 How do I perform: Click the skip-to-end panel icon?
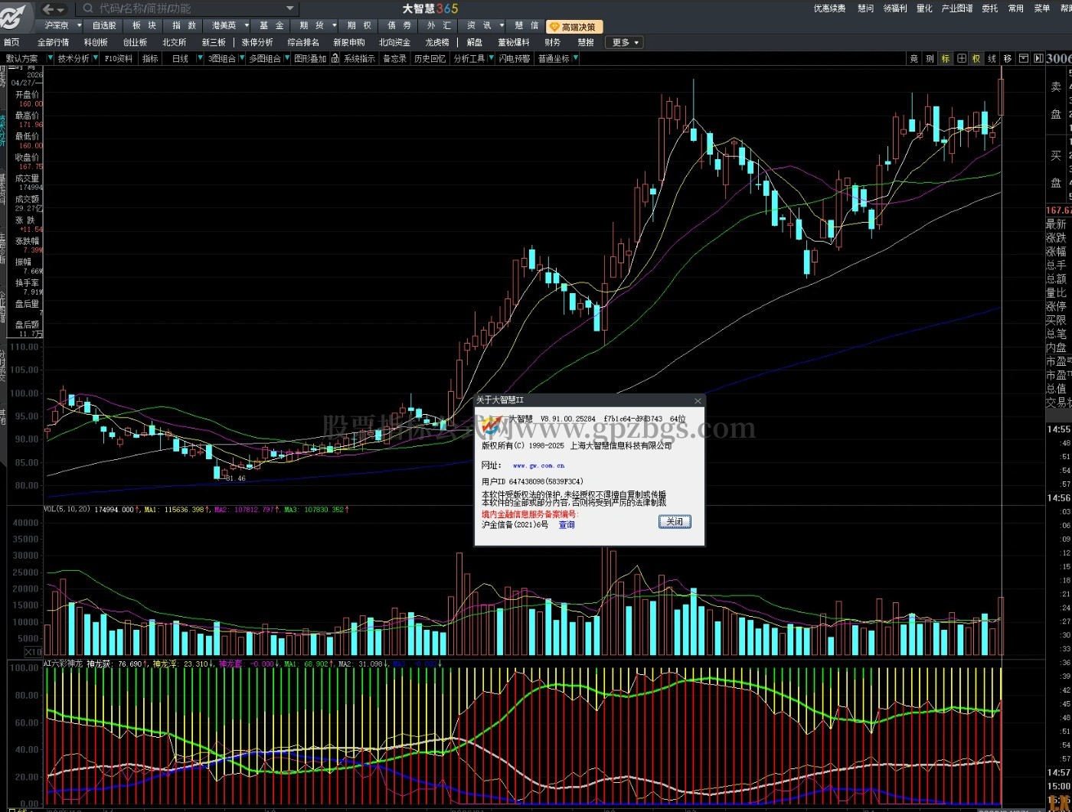[x=1038, y=58]
